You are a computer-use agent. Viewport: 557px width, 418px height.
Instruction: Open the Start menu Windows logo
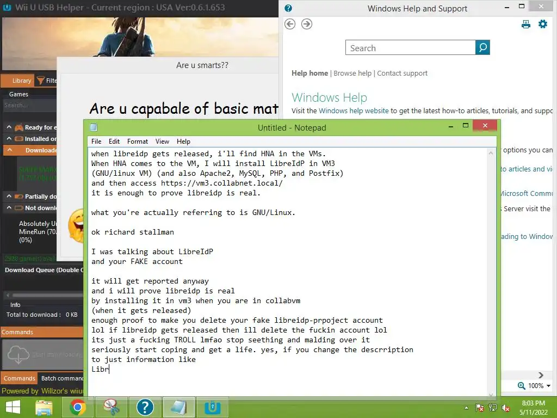(x=13, y=407)
